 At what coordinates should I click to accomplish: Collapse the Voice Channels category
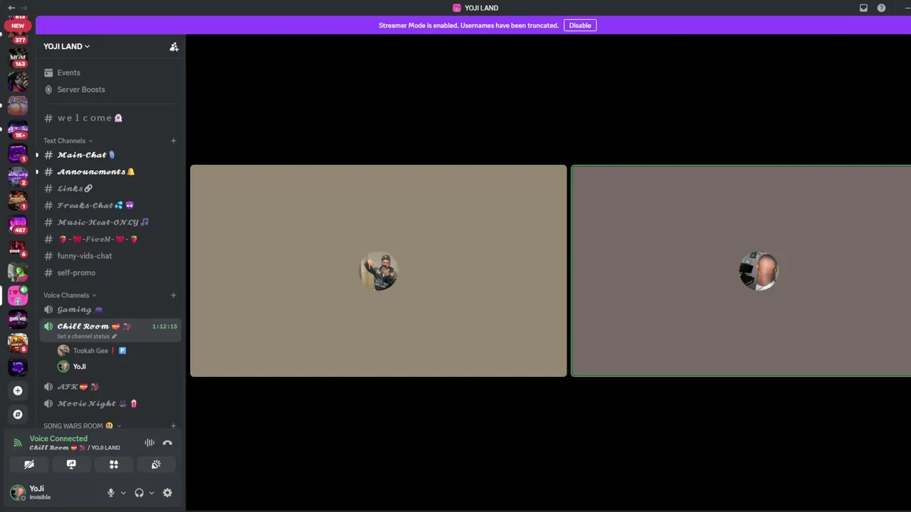coord(70,295)
